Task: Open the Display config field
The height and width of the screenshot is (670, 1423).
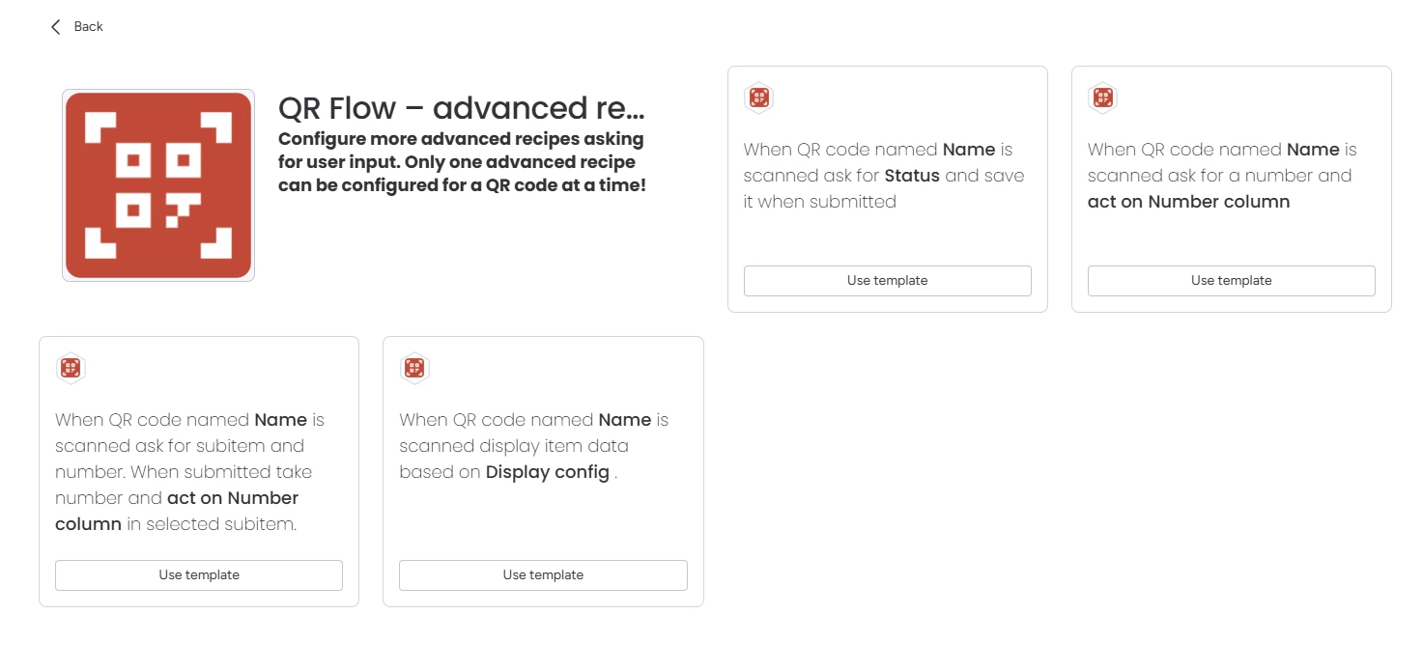Action: tap(548, 472)
